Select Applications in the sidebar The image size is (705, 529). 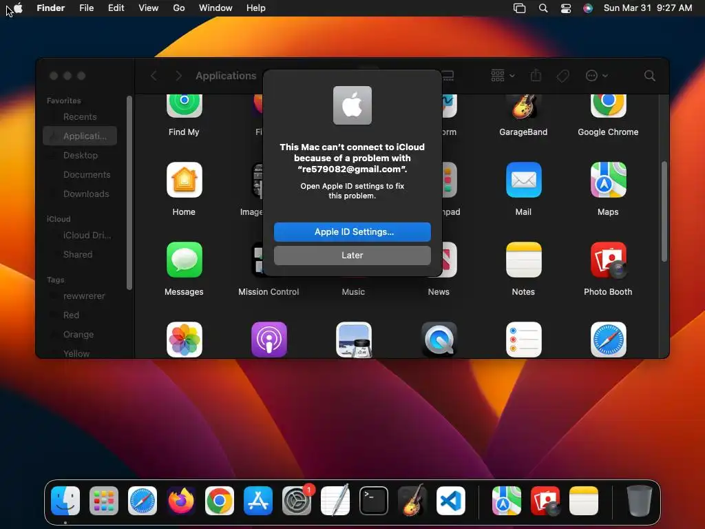[x=80, y=136]
